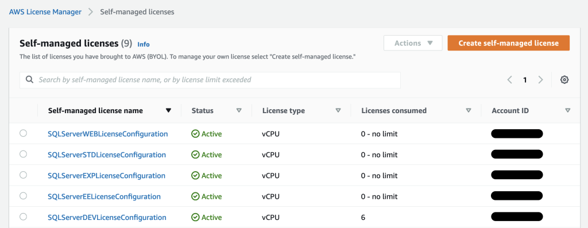Select SQLServerSTDLicenseConfiguration radio button
Viewport: 588px width, 228px height.
point(23,154)
